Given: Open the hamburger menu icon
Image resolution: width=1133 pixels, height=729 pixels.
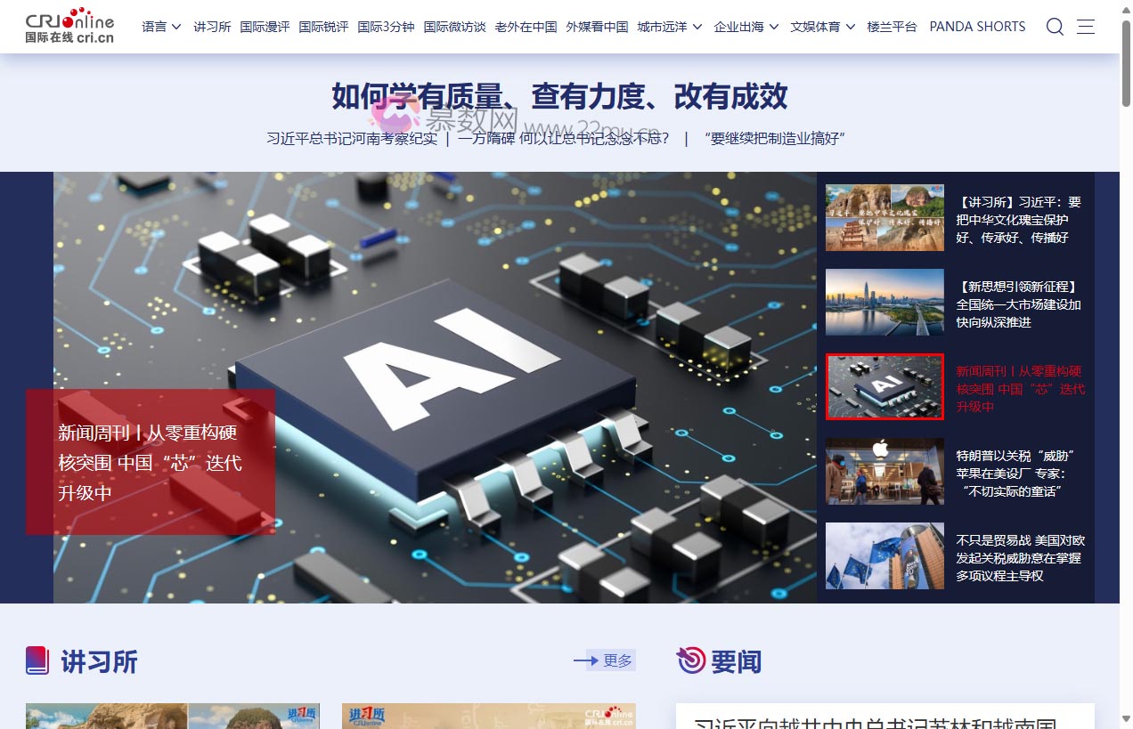Looking at the screenshot, I should tap(1086, 27).
